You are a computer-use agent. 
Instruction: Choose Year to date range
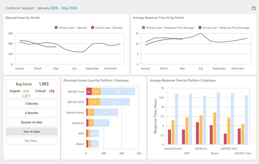31,132
